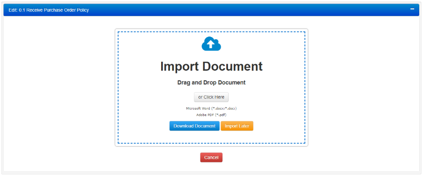Click the 'or Click Here' button
The image size is (423, 176).
(x=211, y=97)
